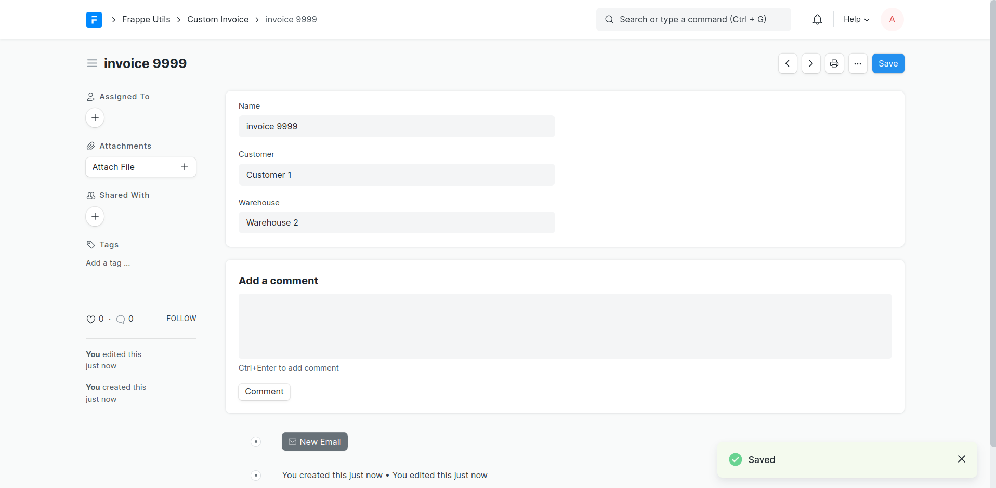Click the Frappe logo home icon

pos(94,20)
